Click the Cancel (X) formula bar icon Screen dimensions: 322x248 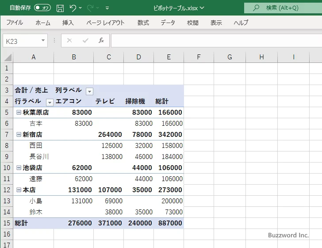click(69, 40)
